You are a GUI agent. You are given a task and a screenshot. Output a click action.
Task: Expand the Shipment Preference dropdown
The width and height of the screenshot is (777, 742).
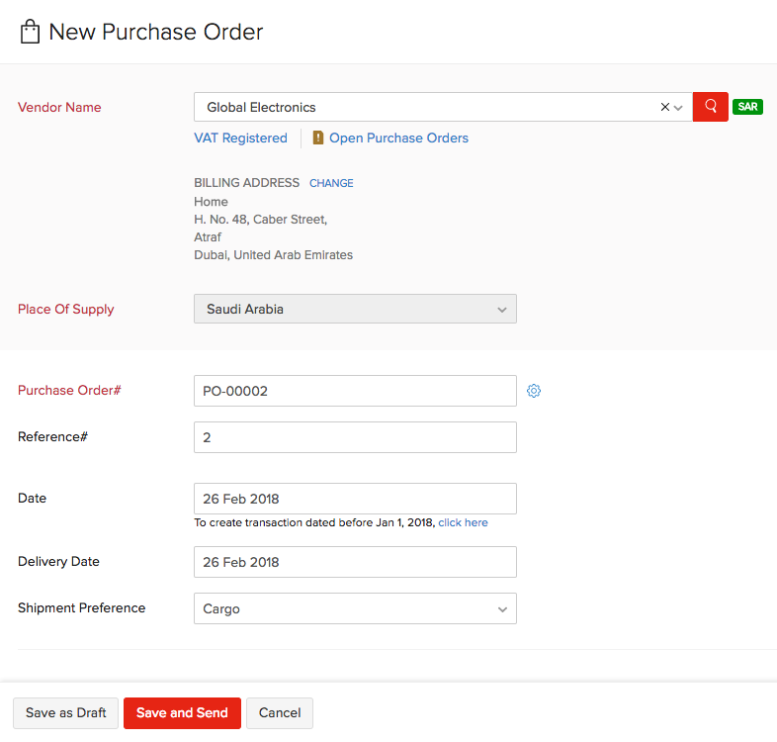(355, 608)
